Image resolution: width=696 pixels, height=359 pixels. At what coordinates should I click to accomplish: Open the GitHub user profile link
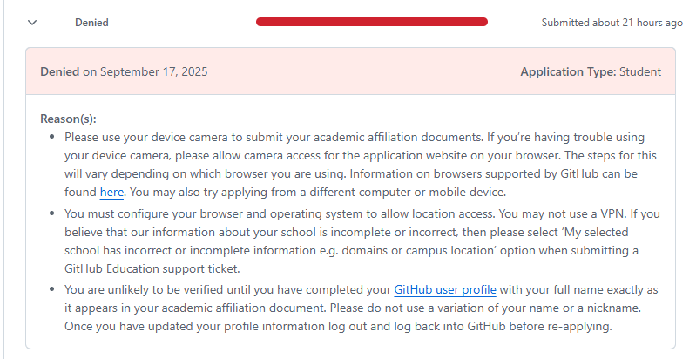click(445, 290)
